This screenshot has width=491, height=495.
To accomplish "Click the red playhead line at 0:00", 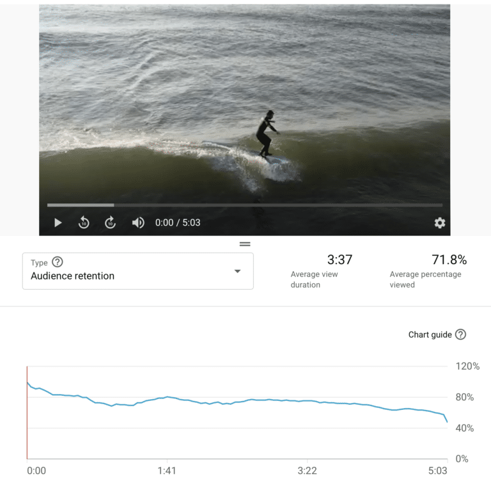I will coord(27,412).
